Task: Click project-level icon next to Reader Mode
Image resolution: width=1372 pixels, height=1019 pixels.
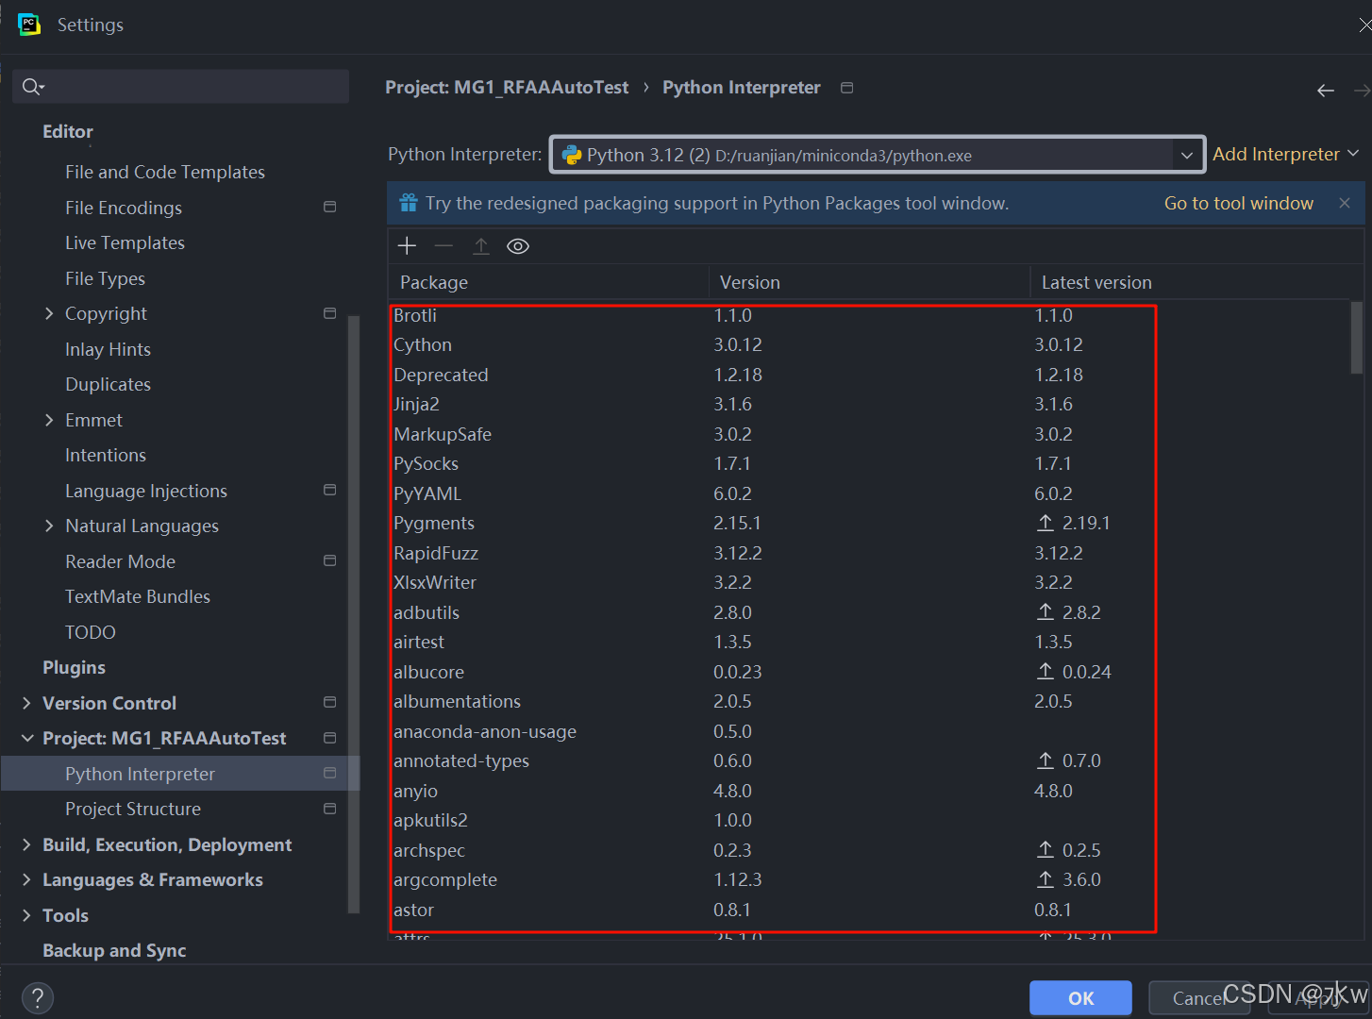Action: pos(329,560)
